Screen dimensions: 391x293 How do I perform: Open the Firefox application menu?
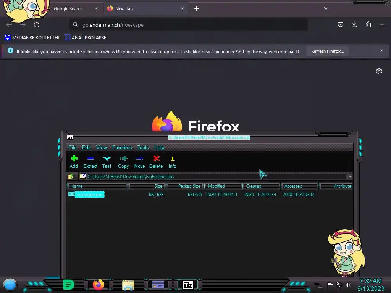pos(382,24)
